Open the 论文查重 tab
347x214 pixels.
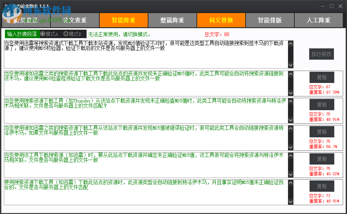point(75,20)
